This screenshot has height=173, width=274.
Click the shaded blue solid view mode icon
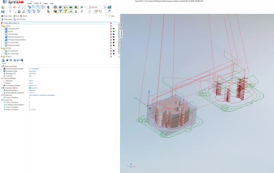(x=29, y=7)
